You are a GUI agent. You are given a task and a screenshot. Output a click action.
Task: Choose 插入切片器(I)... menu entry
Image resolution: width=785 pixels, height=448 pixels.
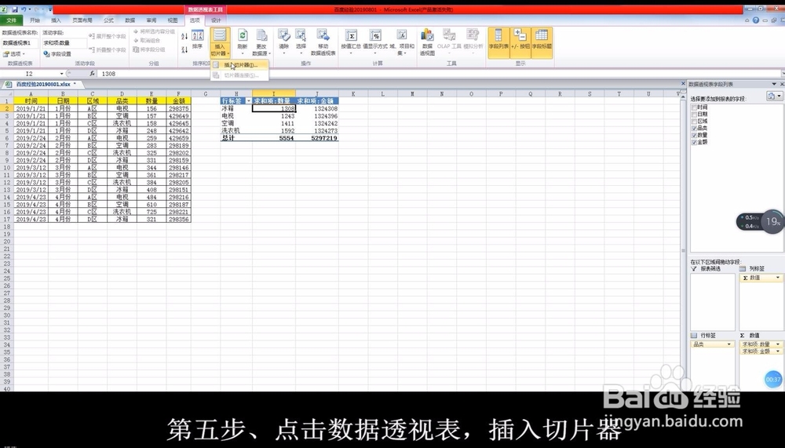pyautogui.click(x=240, y=65)
